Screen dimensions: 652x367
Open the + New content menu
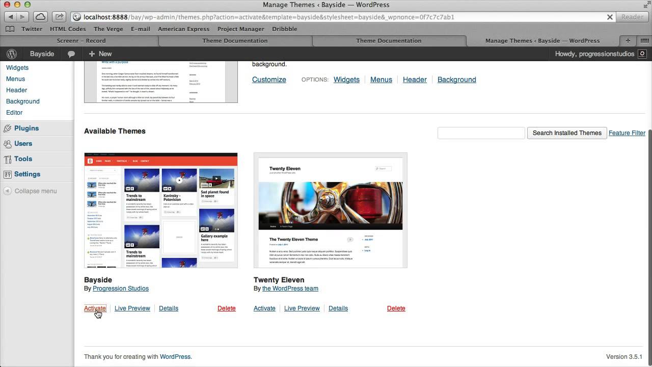click(100, 54)
